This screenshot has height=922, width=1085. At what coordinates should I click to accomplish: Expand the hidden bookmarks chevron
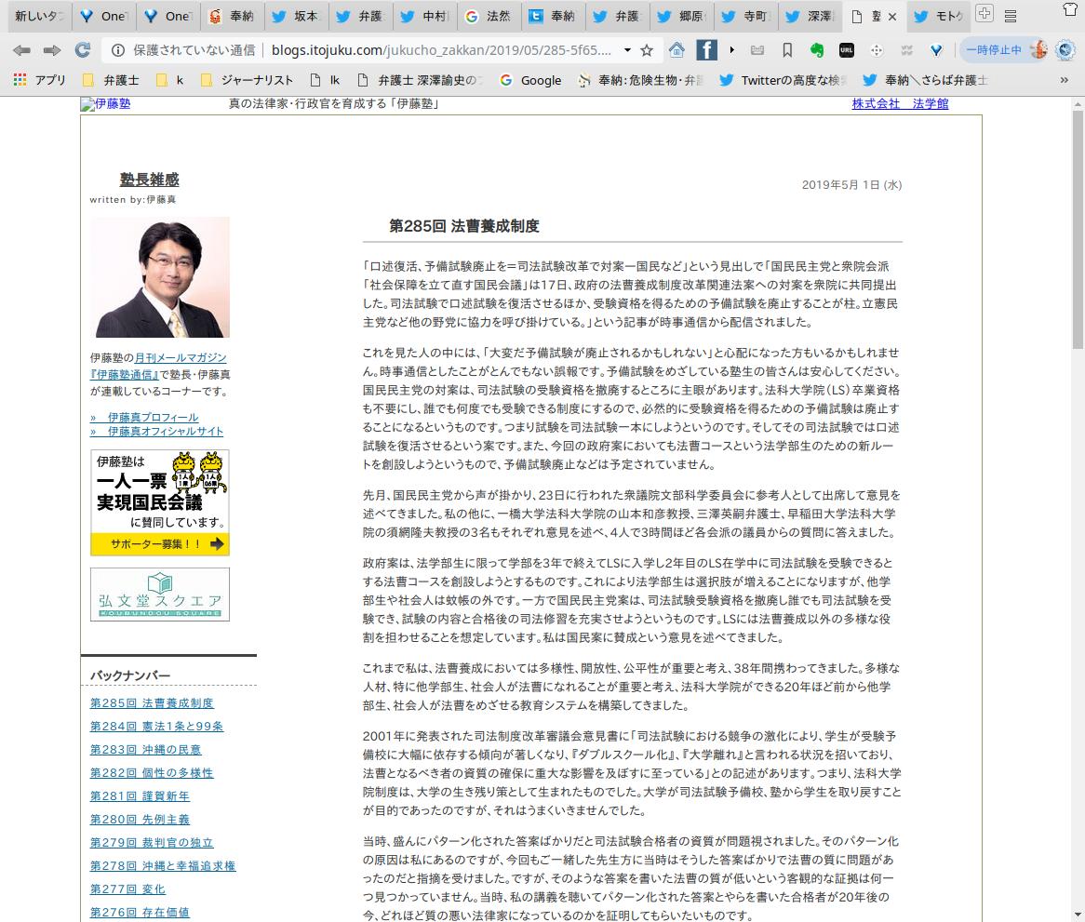tap(1065, 80)
